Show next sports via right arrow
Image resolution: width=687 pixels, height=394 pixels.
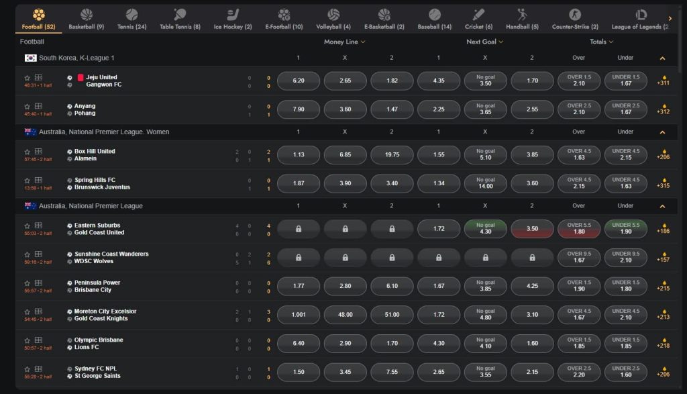point(670,18)
